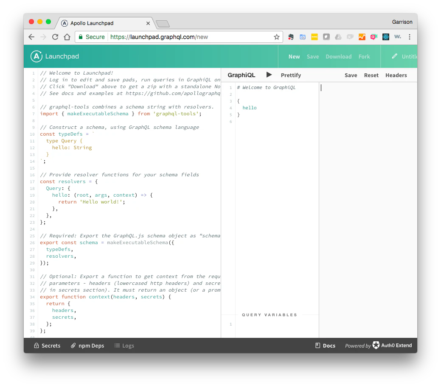Click the Google Drive extension icon

338,37
